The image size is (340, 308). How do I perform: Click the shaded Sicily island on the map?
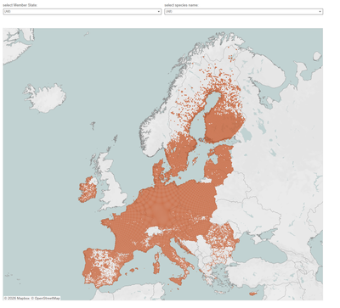[x=177, y=281]
